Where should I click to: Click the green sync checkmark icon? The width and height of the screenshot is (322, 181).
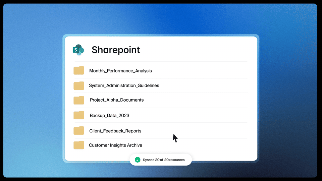pos(138,160)
